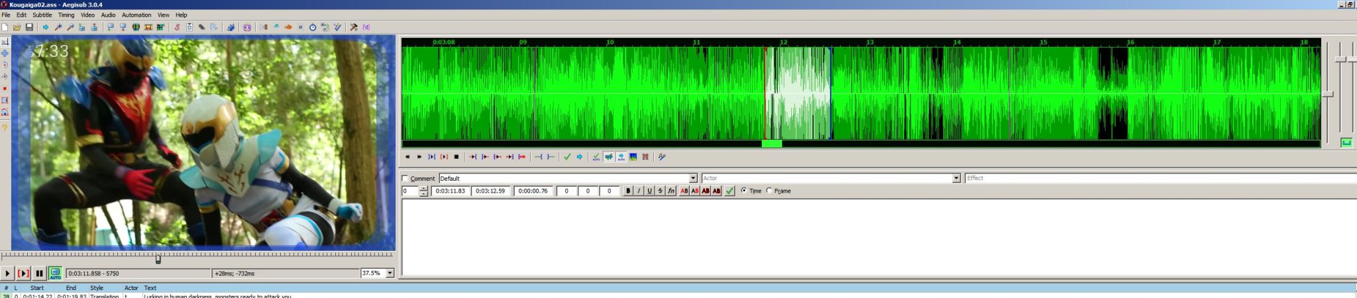Open Shift Times (blue circle clock icon)

tap(313, 27)
